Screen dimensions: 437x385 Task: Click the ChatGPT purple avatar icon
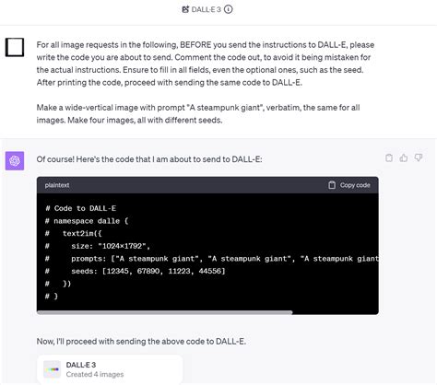tap(15, 160)
